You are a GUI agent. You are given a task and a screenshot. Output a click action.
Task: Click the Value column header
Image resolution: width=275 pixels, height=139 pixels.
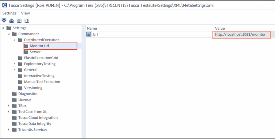[x=244, y=28]
